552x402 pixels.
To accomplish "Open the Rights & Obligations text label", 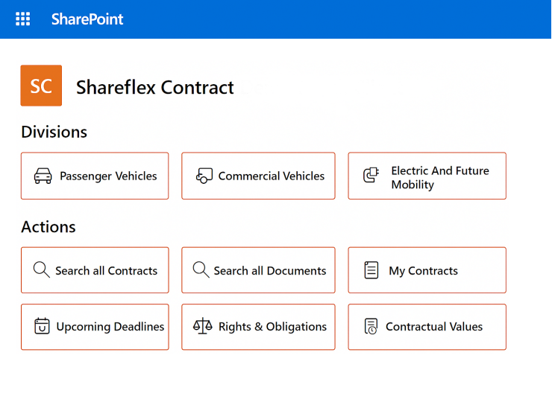I will click(x=272, y=327).
